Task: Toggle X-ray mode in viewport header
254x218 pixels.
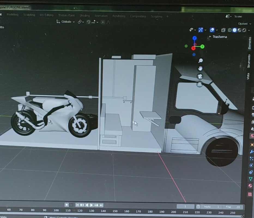Action: click(x=223, y=30)
